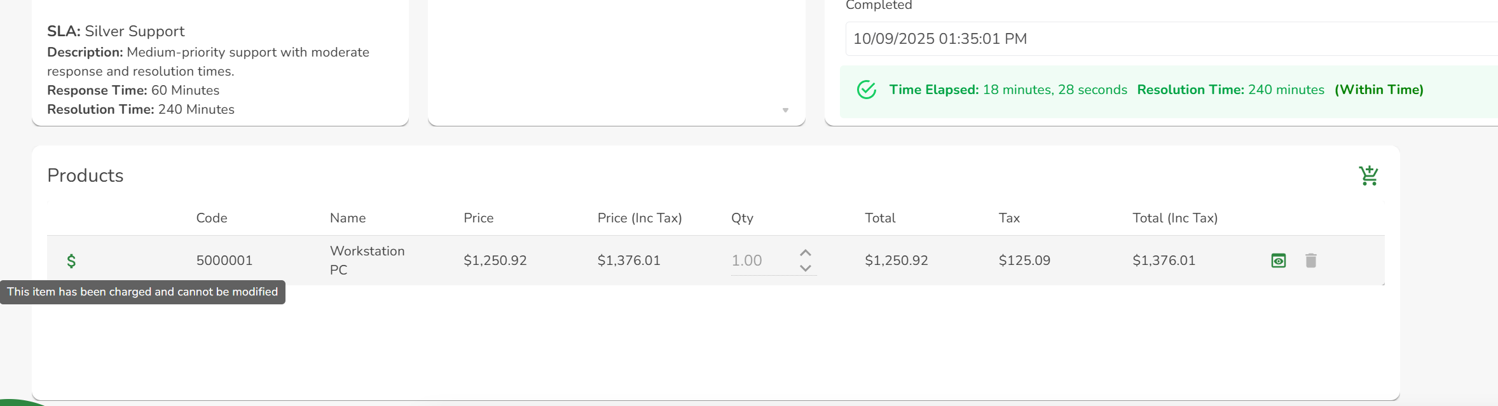Click the charged item tooltip message
Viewport: 1498px width, 406px height.
click(142, 292)
